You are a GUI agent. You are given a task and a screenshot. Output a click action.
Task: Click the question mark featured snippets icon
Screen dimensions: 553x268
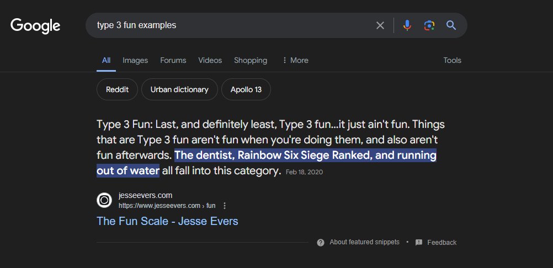point(321,242)
